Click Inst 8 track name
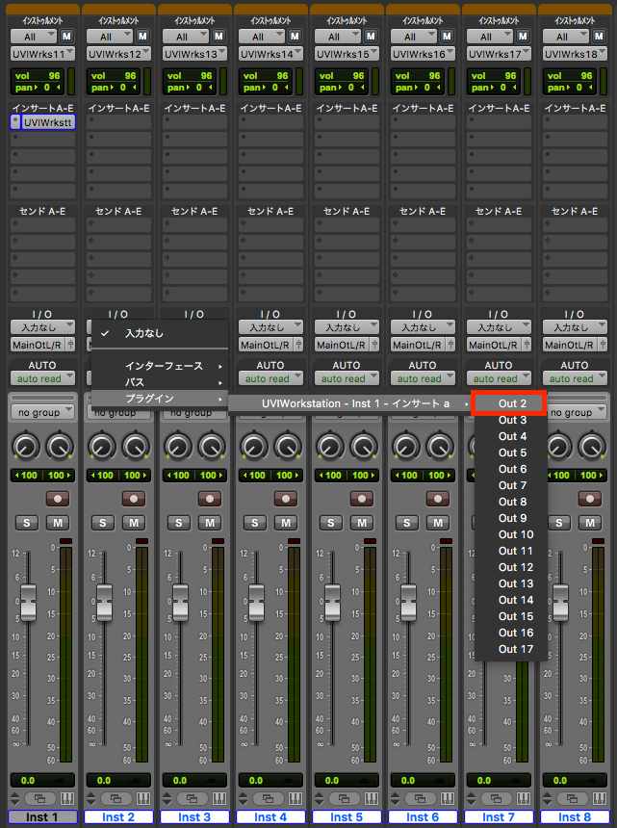The image size is (617, 828). point(575,816)
